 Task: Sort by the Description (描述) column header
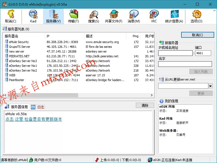(105, 36)
